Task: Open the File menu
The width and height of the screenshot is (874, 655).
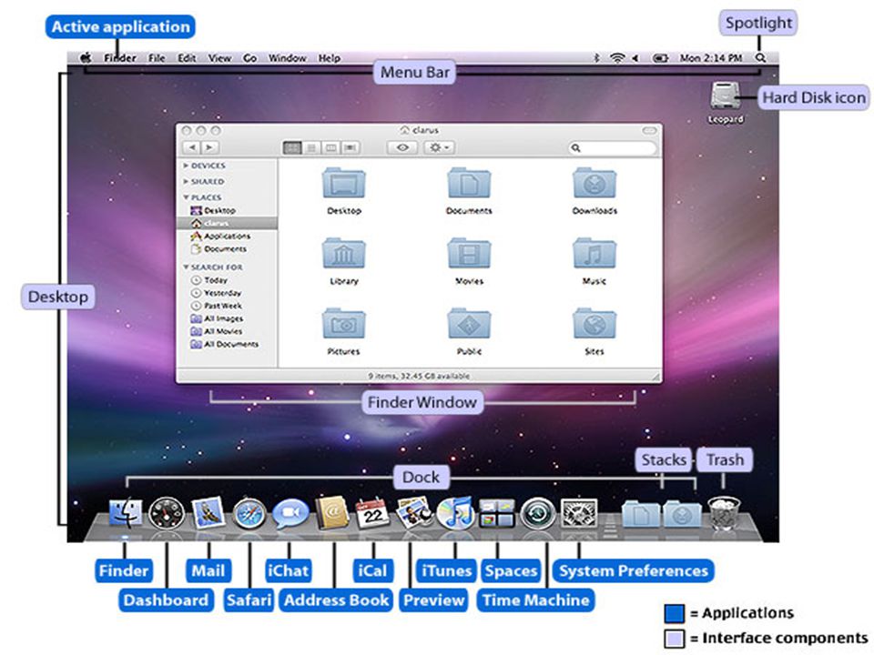Action: (157, 58)
